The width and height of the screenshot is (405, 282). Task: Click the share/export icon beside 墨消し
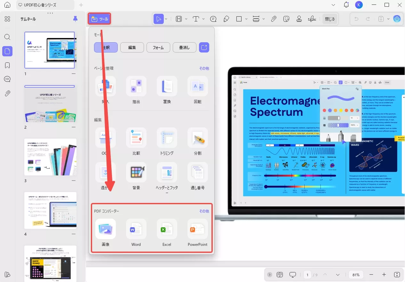click(x=204, y=47)
